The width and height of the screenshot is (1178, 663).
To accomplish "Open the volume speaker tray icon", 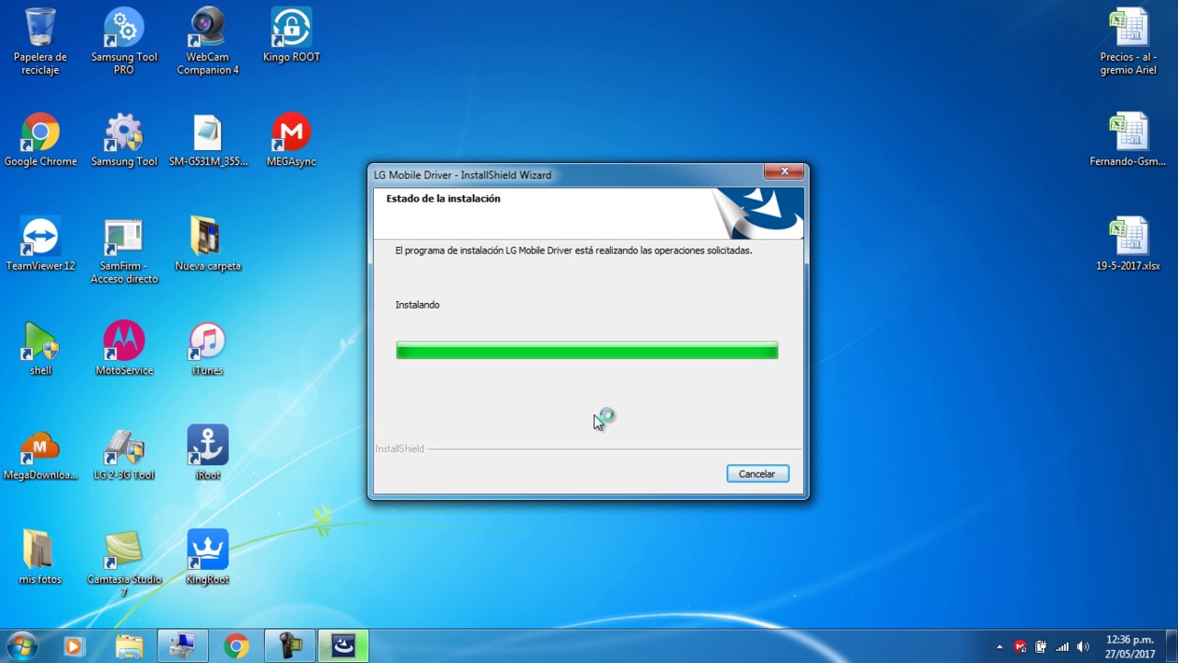I will pos(1083,646).
